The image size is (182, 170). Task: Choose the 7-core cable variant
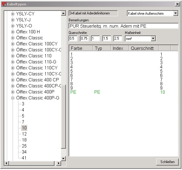pos(23,122)
